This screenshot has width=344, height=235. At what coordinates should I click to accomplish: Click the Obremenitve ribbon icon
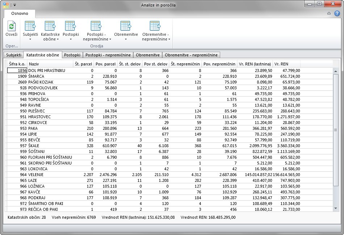click(x=126, y=26)
